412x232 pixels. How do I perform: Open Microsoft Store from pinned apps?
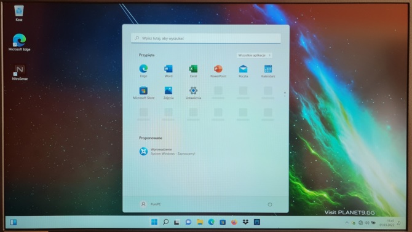(143, 93)
